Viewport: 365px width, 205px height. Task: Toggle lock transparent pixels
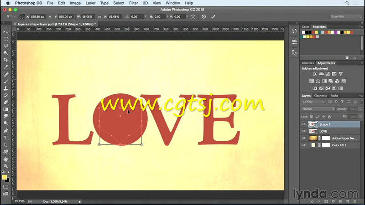pos(312,117)
